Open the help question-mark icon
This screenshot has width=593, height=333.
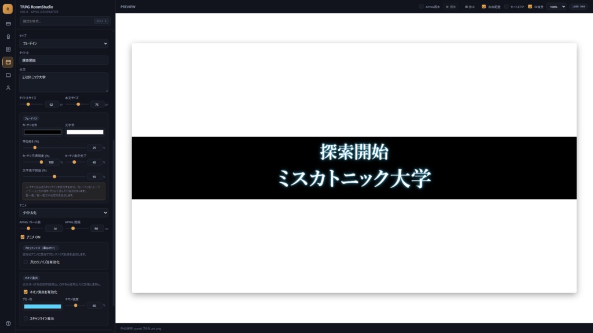coord(8,324)
